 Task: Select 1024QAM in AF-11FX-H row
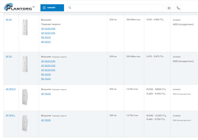(177, 89)
